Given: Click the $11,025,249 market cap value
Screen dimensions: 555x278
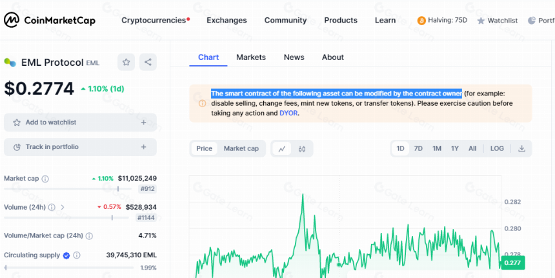Looking at the screenshot, I should [x=137, y=178].
